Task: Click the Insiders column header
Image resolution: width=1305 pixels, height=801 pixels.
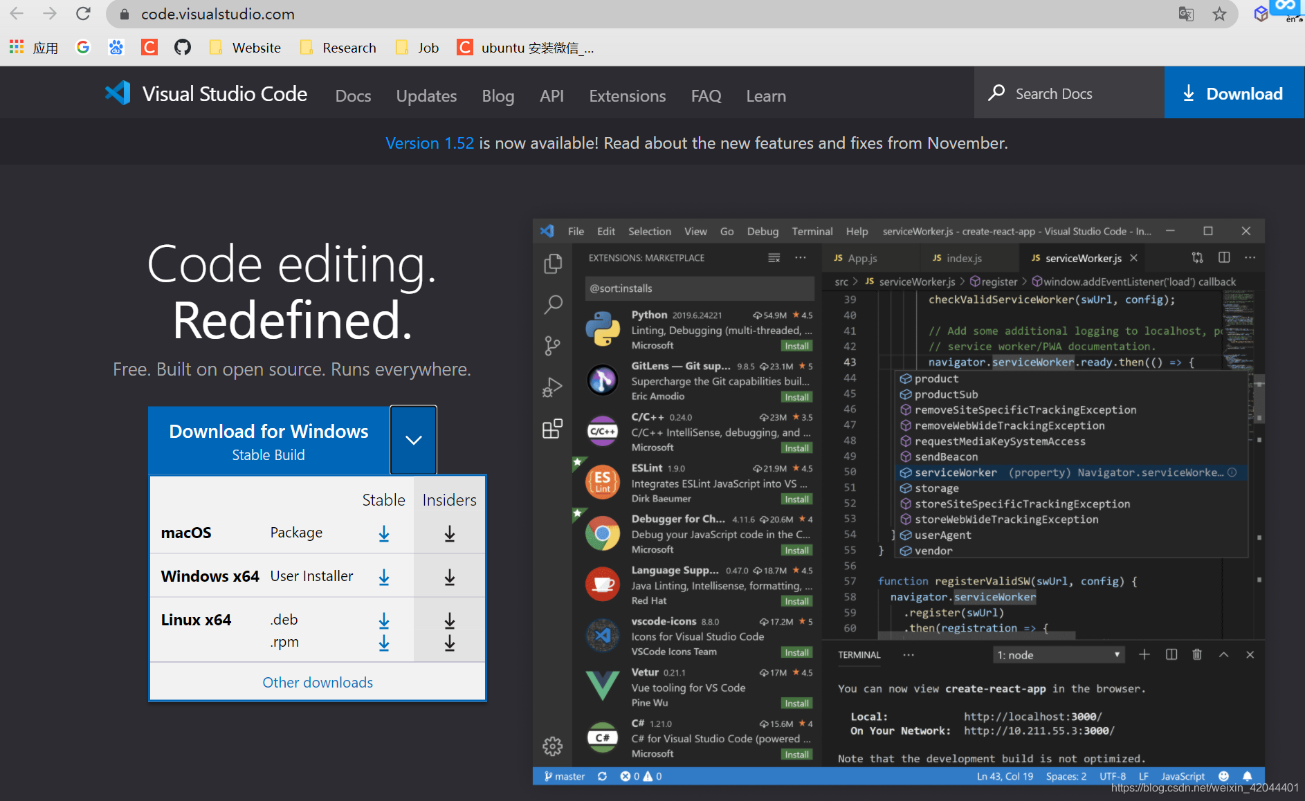Action: 450,500
